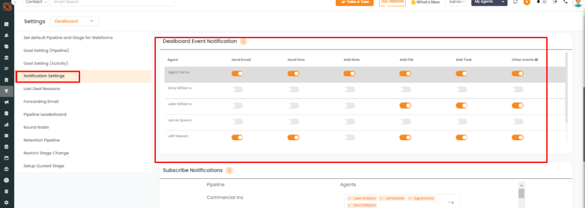Viewport: 585px width, 208px height.
Task: Remove Jake Williams tag from Commercial Ins
Action: tap(350, 198)
